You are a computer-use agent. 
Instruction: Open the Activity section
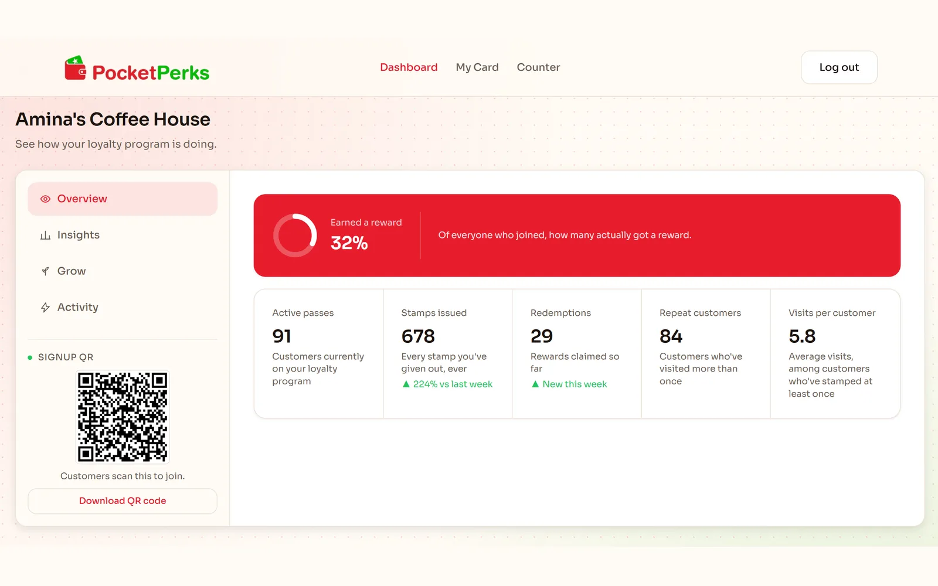(123, 308)
